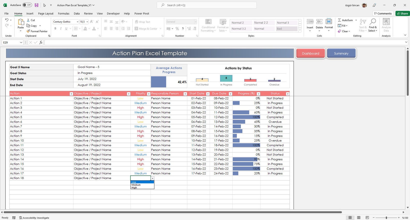The width and height of the screenshot is (410, 220).
Task: Click the Percent style icon
Action: tap(177, 29)
